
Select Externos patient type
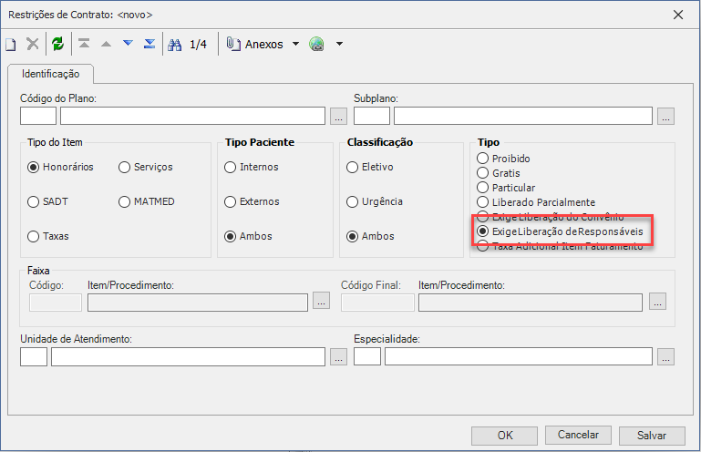[252, 201]
